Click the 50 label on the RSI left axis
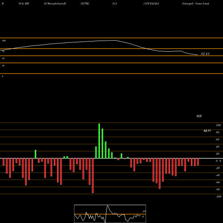The image size is (223, 223). 3,58
